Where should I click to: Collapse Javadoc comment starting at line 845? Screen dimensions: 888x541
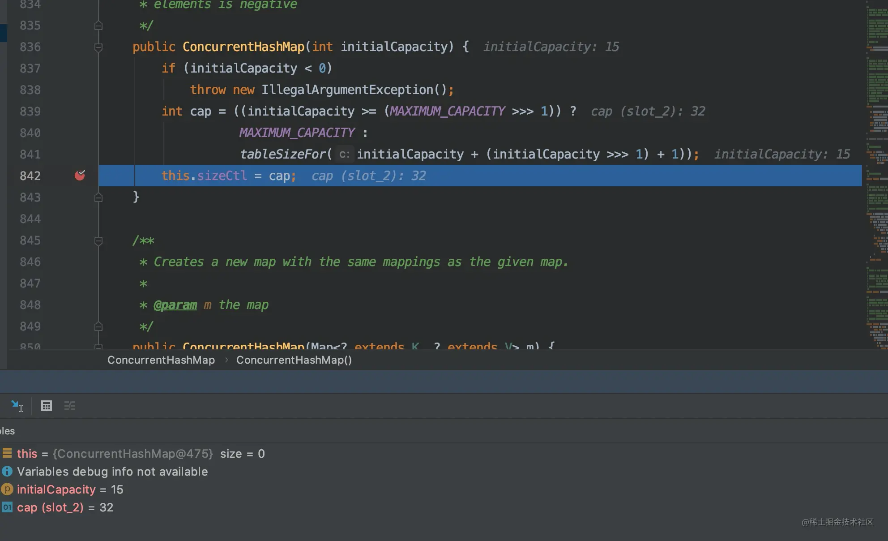(x=98, y=241)
